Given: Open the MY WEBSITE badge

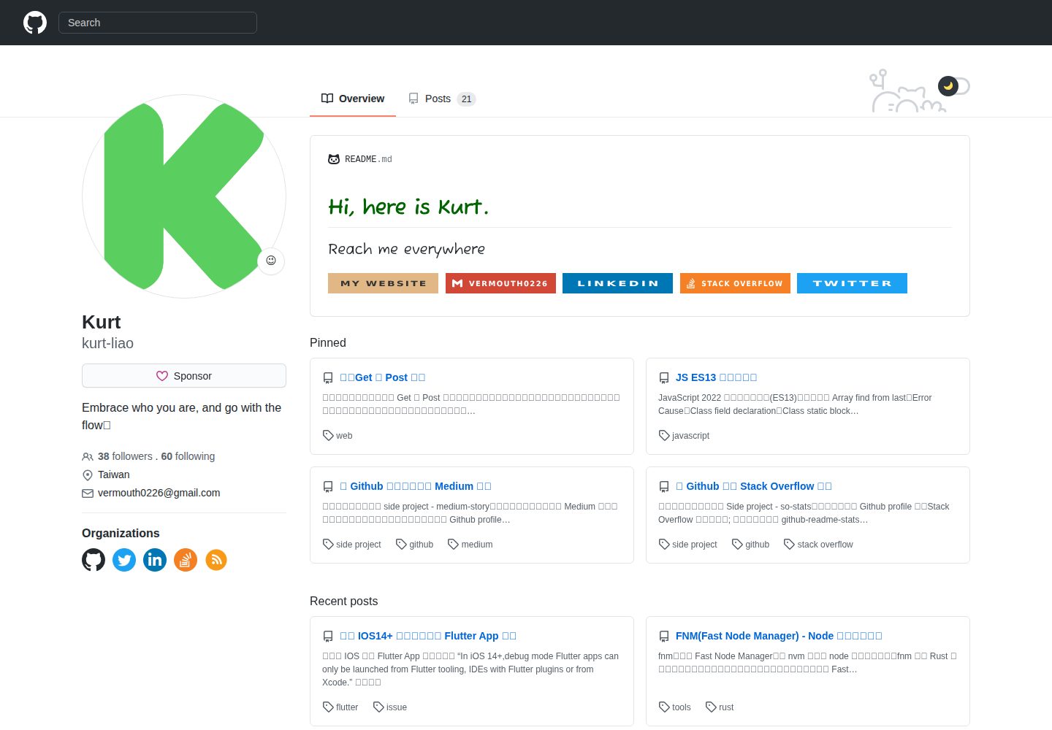Looking at the screenshot, I should (383, 283).
